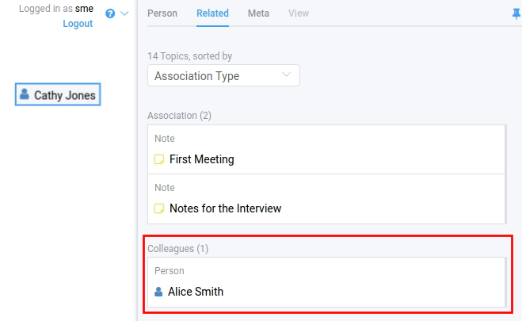The width and height of the screenshot is (522, 321).
Task: Click the blue help question mark icon
Action: [x=110, y=13]
